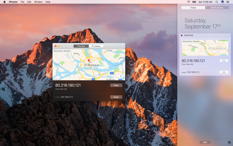Click the widget's Stockholm map thumbnail
The image size is (233, 146).
tap(205, 48)
